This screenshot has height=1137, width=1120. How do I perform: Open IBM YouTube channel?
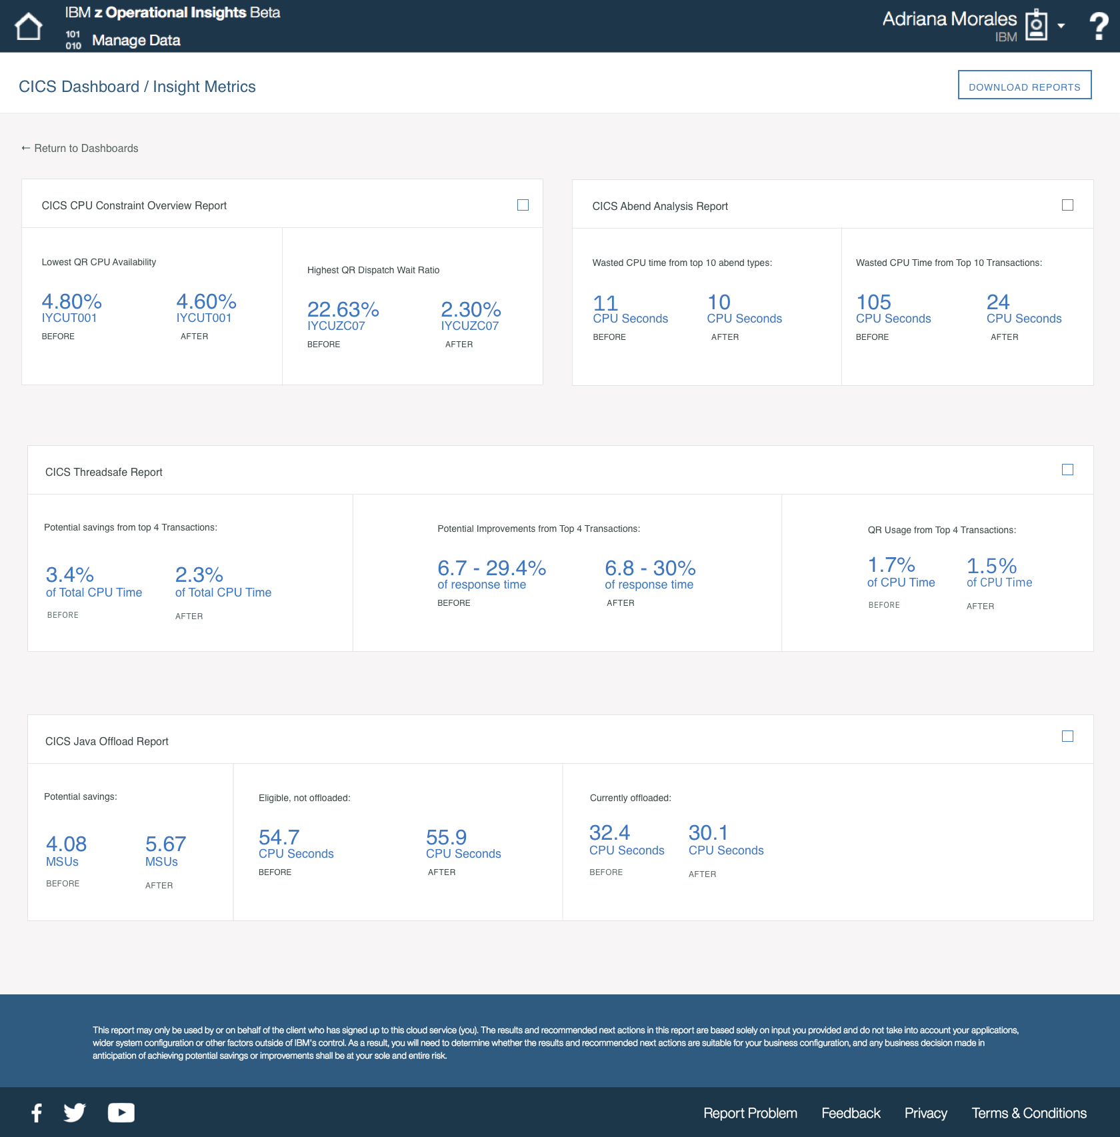(121, 1112)
